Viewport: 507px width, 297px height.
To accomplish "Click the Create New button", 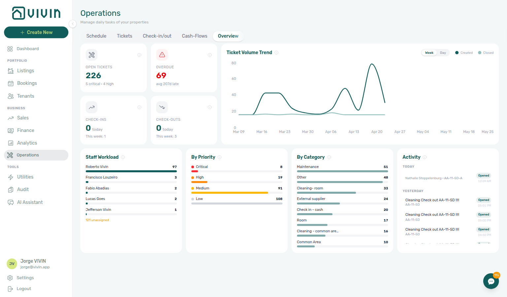I will 36,32.
